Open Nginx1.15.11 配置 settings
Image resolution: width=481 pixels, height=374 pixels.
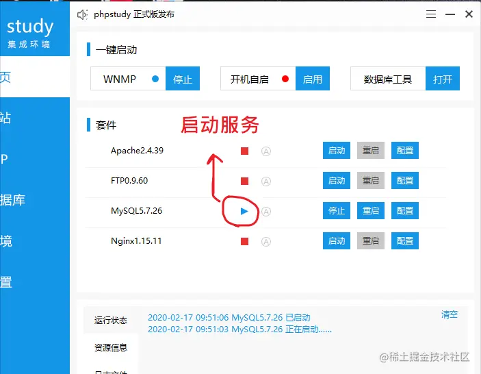[405, 240]
